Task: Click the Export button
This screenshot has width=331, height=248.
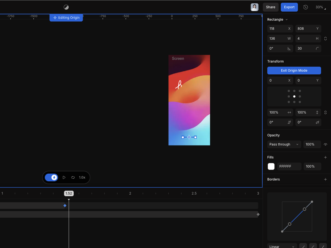Action: [289, 7]
